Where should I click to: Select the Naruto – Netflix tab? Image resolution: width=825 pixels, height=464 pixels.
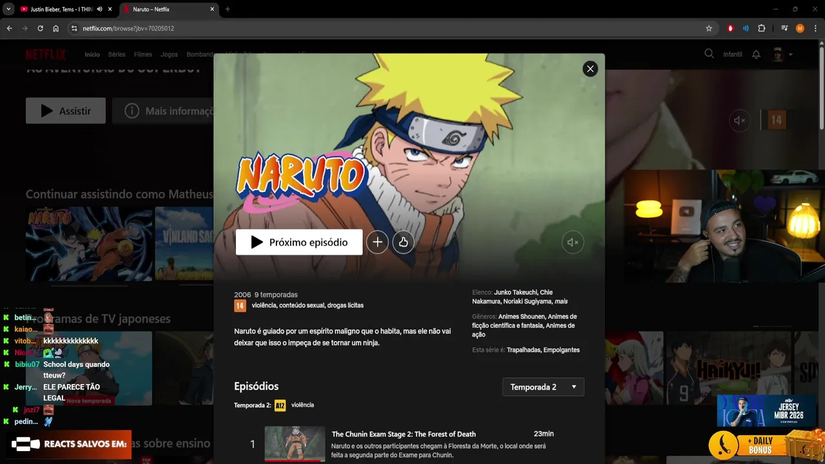click(x=170, y=9)
